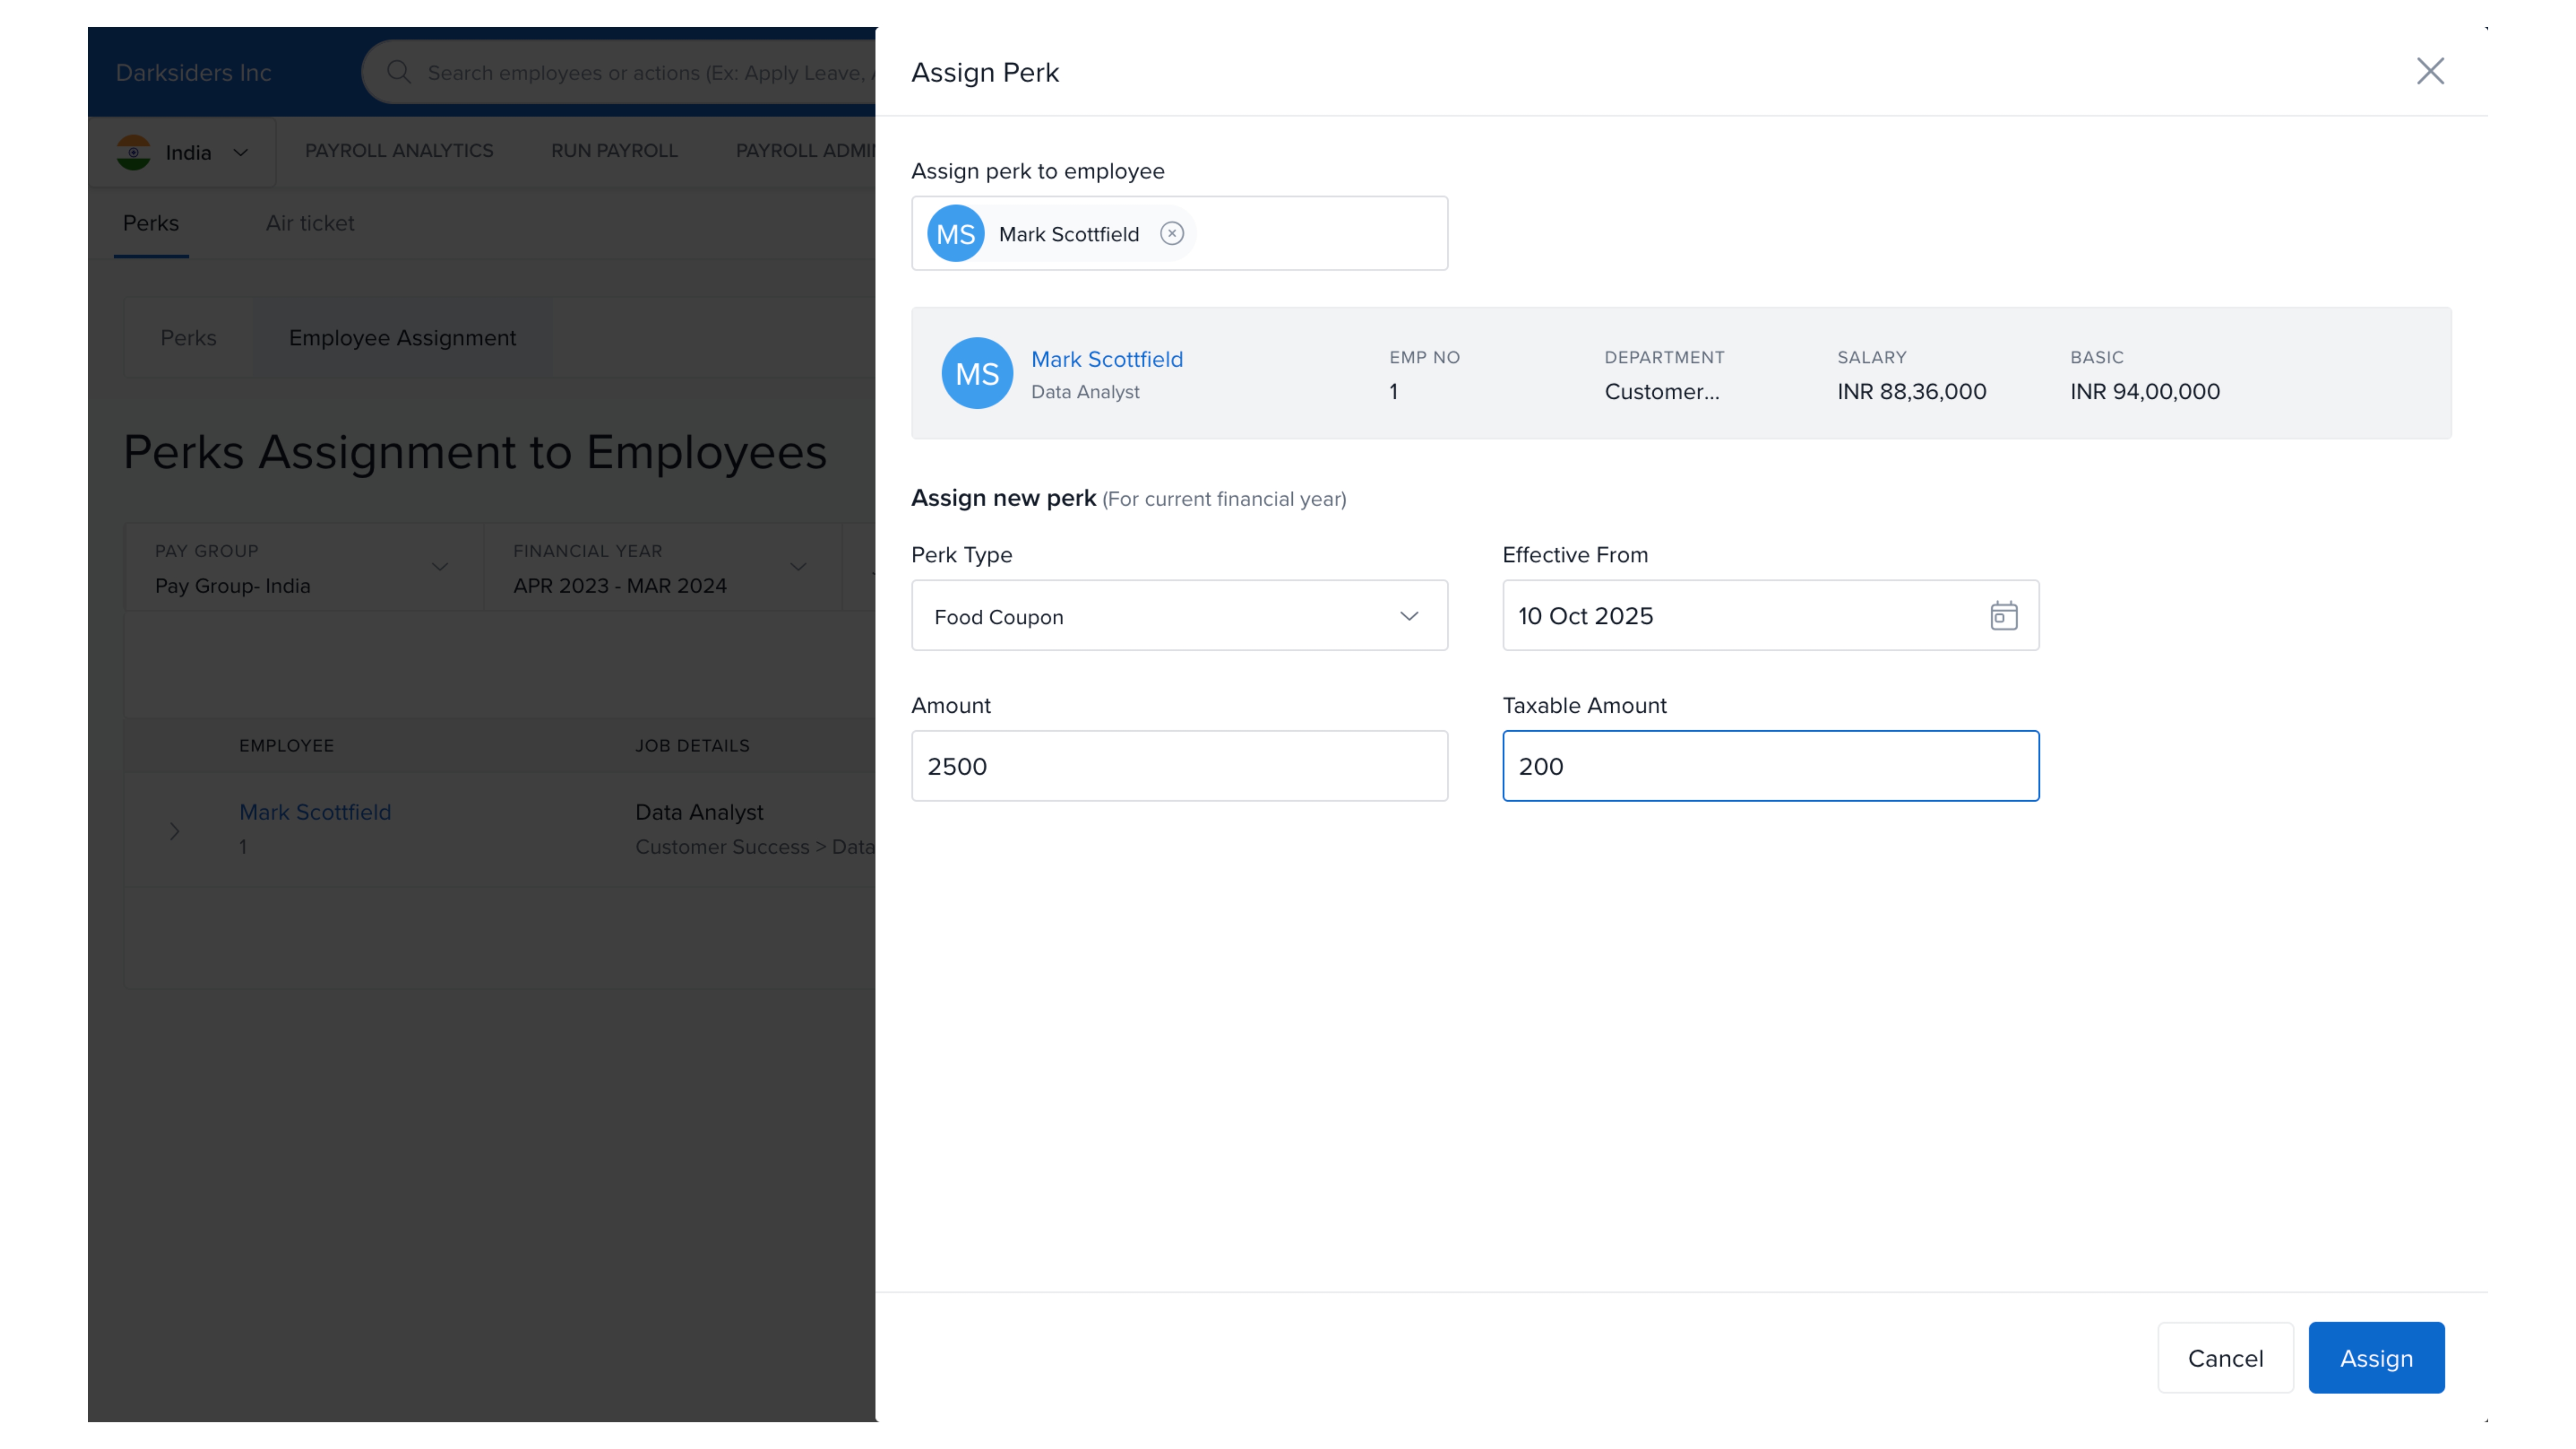Open Mark Scottfield profile link in card
The image size is (2576, 1449).
(1106, 359)
